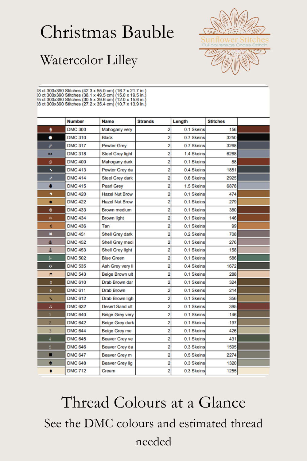The height and width of the screenshot is (461, 307).
Task: Click the anchor symbol for DMC 453
Action: coord(51,250)
